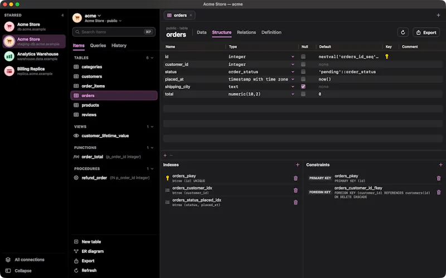Toggle Null checkbox for id column
This screenshot has width=446, height=278.
[x=303, y=57]
